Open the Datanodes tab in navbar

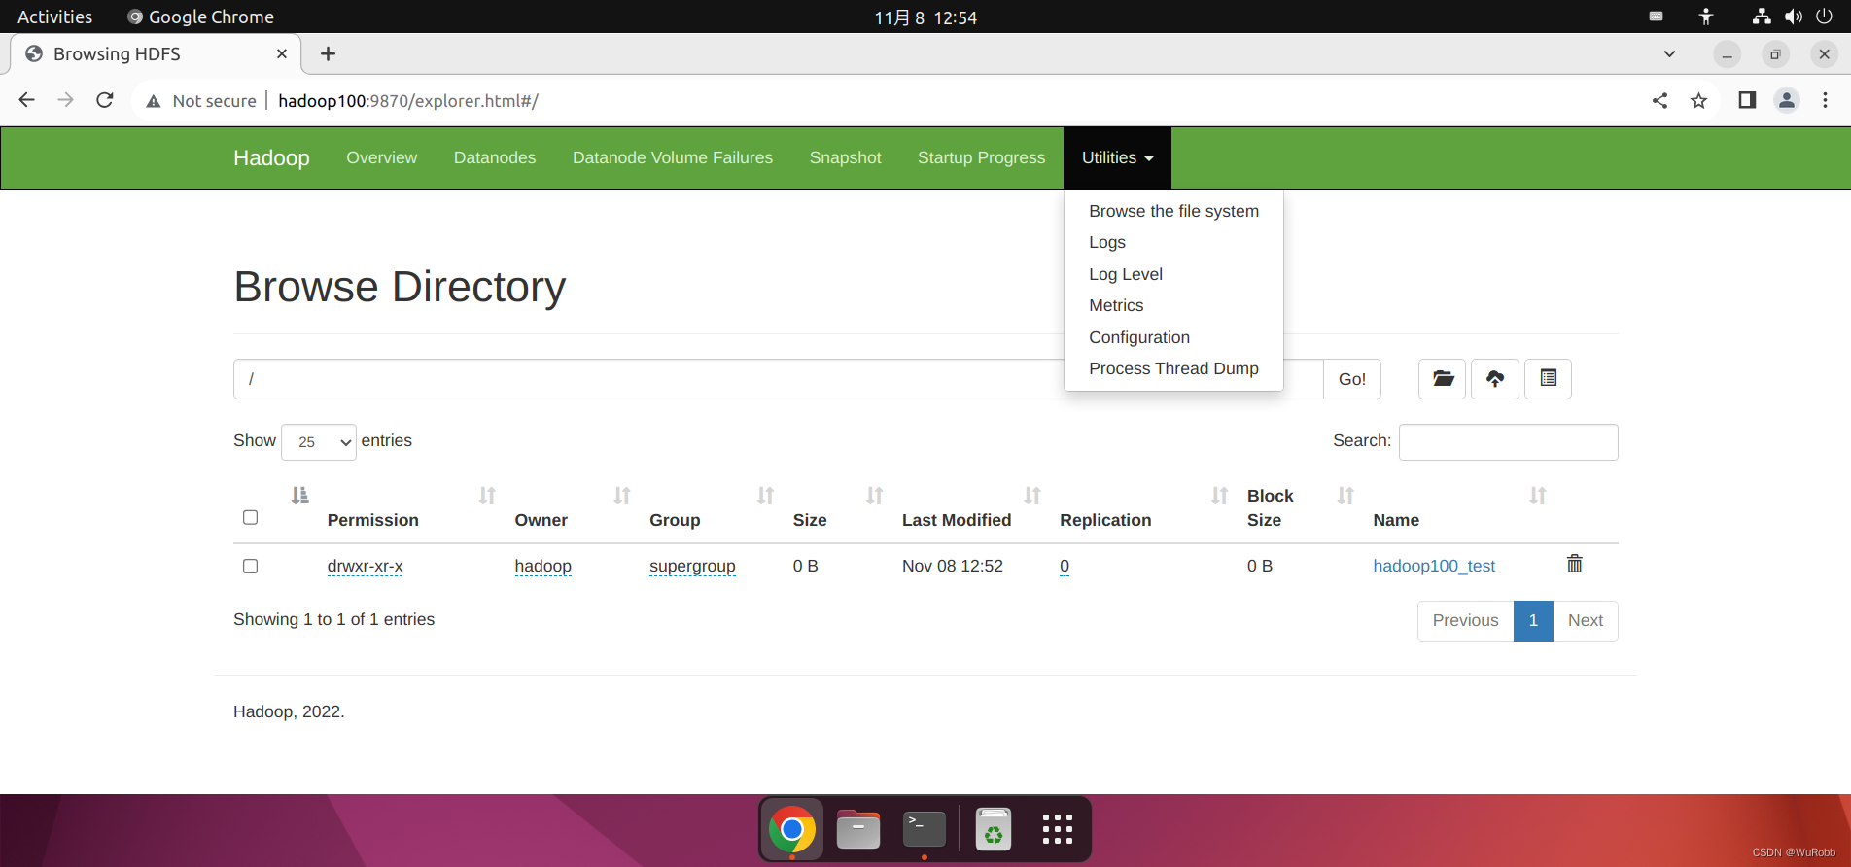495,157
